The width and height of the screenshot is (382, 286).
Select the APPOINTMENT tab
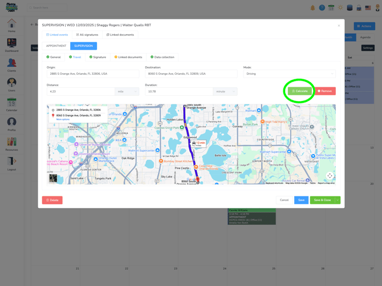(x=56, y=46)
